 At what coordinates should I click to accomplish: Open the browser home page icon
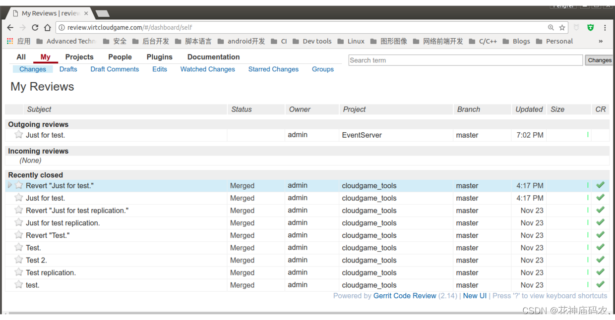48,28
